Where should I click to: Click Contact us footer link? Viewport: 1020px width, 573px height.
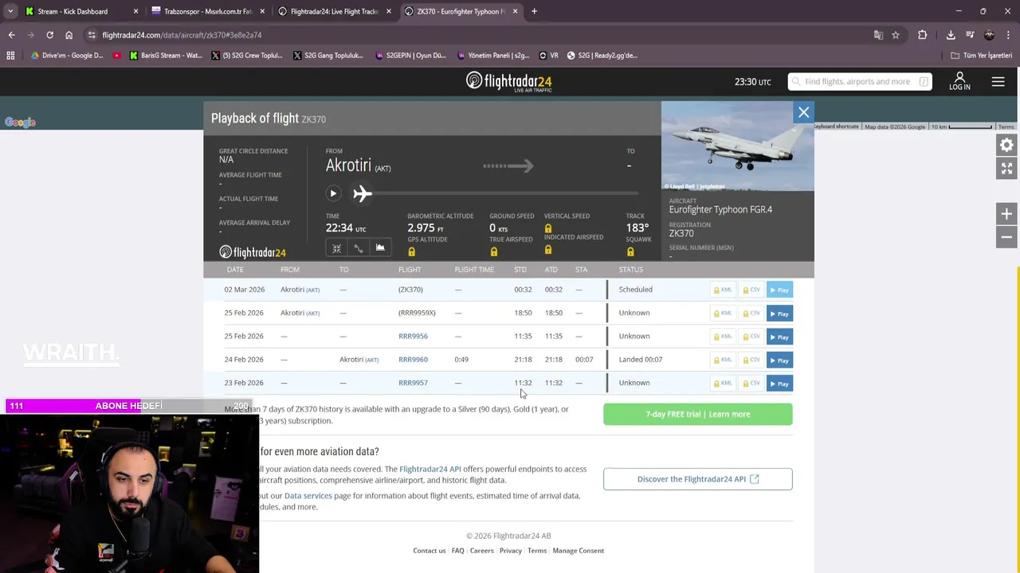tap(430, 551)
